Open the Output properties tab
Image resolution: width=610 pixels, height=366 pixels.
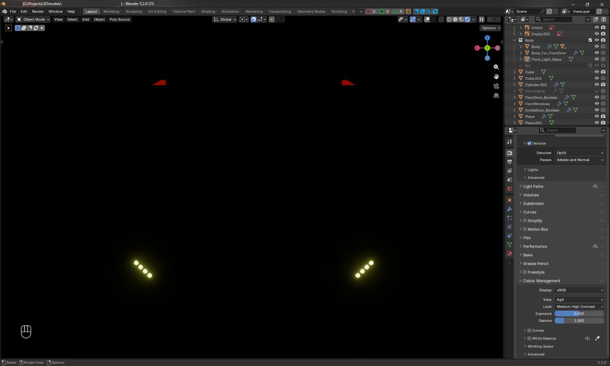[509, 162]
